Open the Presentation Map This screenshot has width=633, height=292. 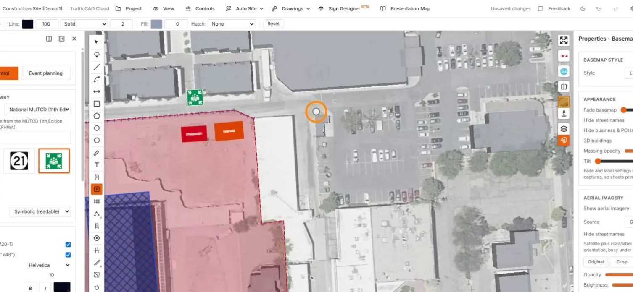coord(405,8)
